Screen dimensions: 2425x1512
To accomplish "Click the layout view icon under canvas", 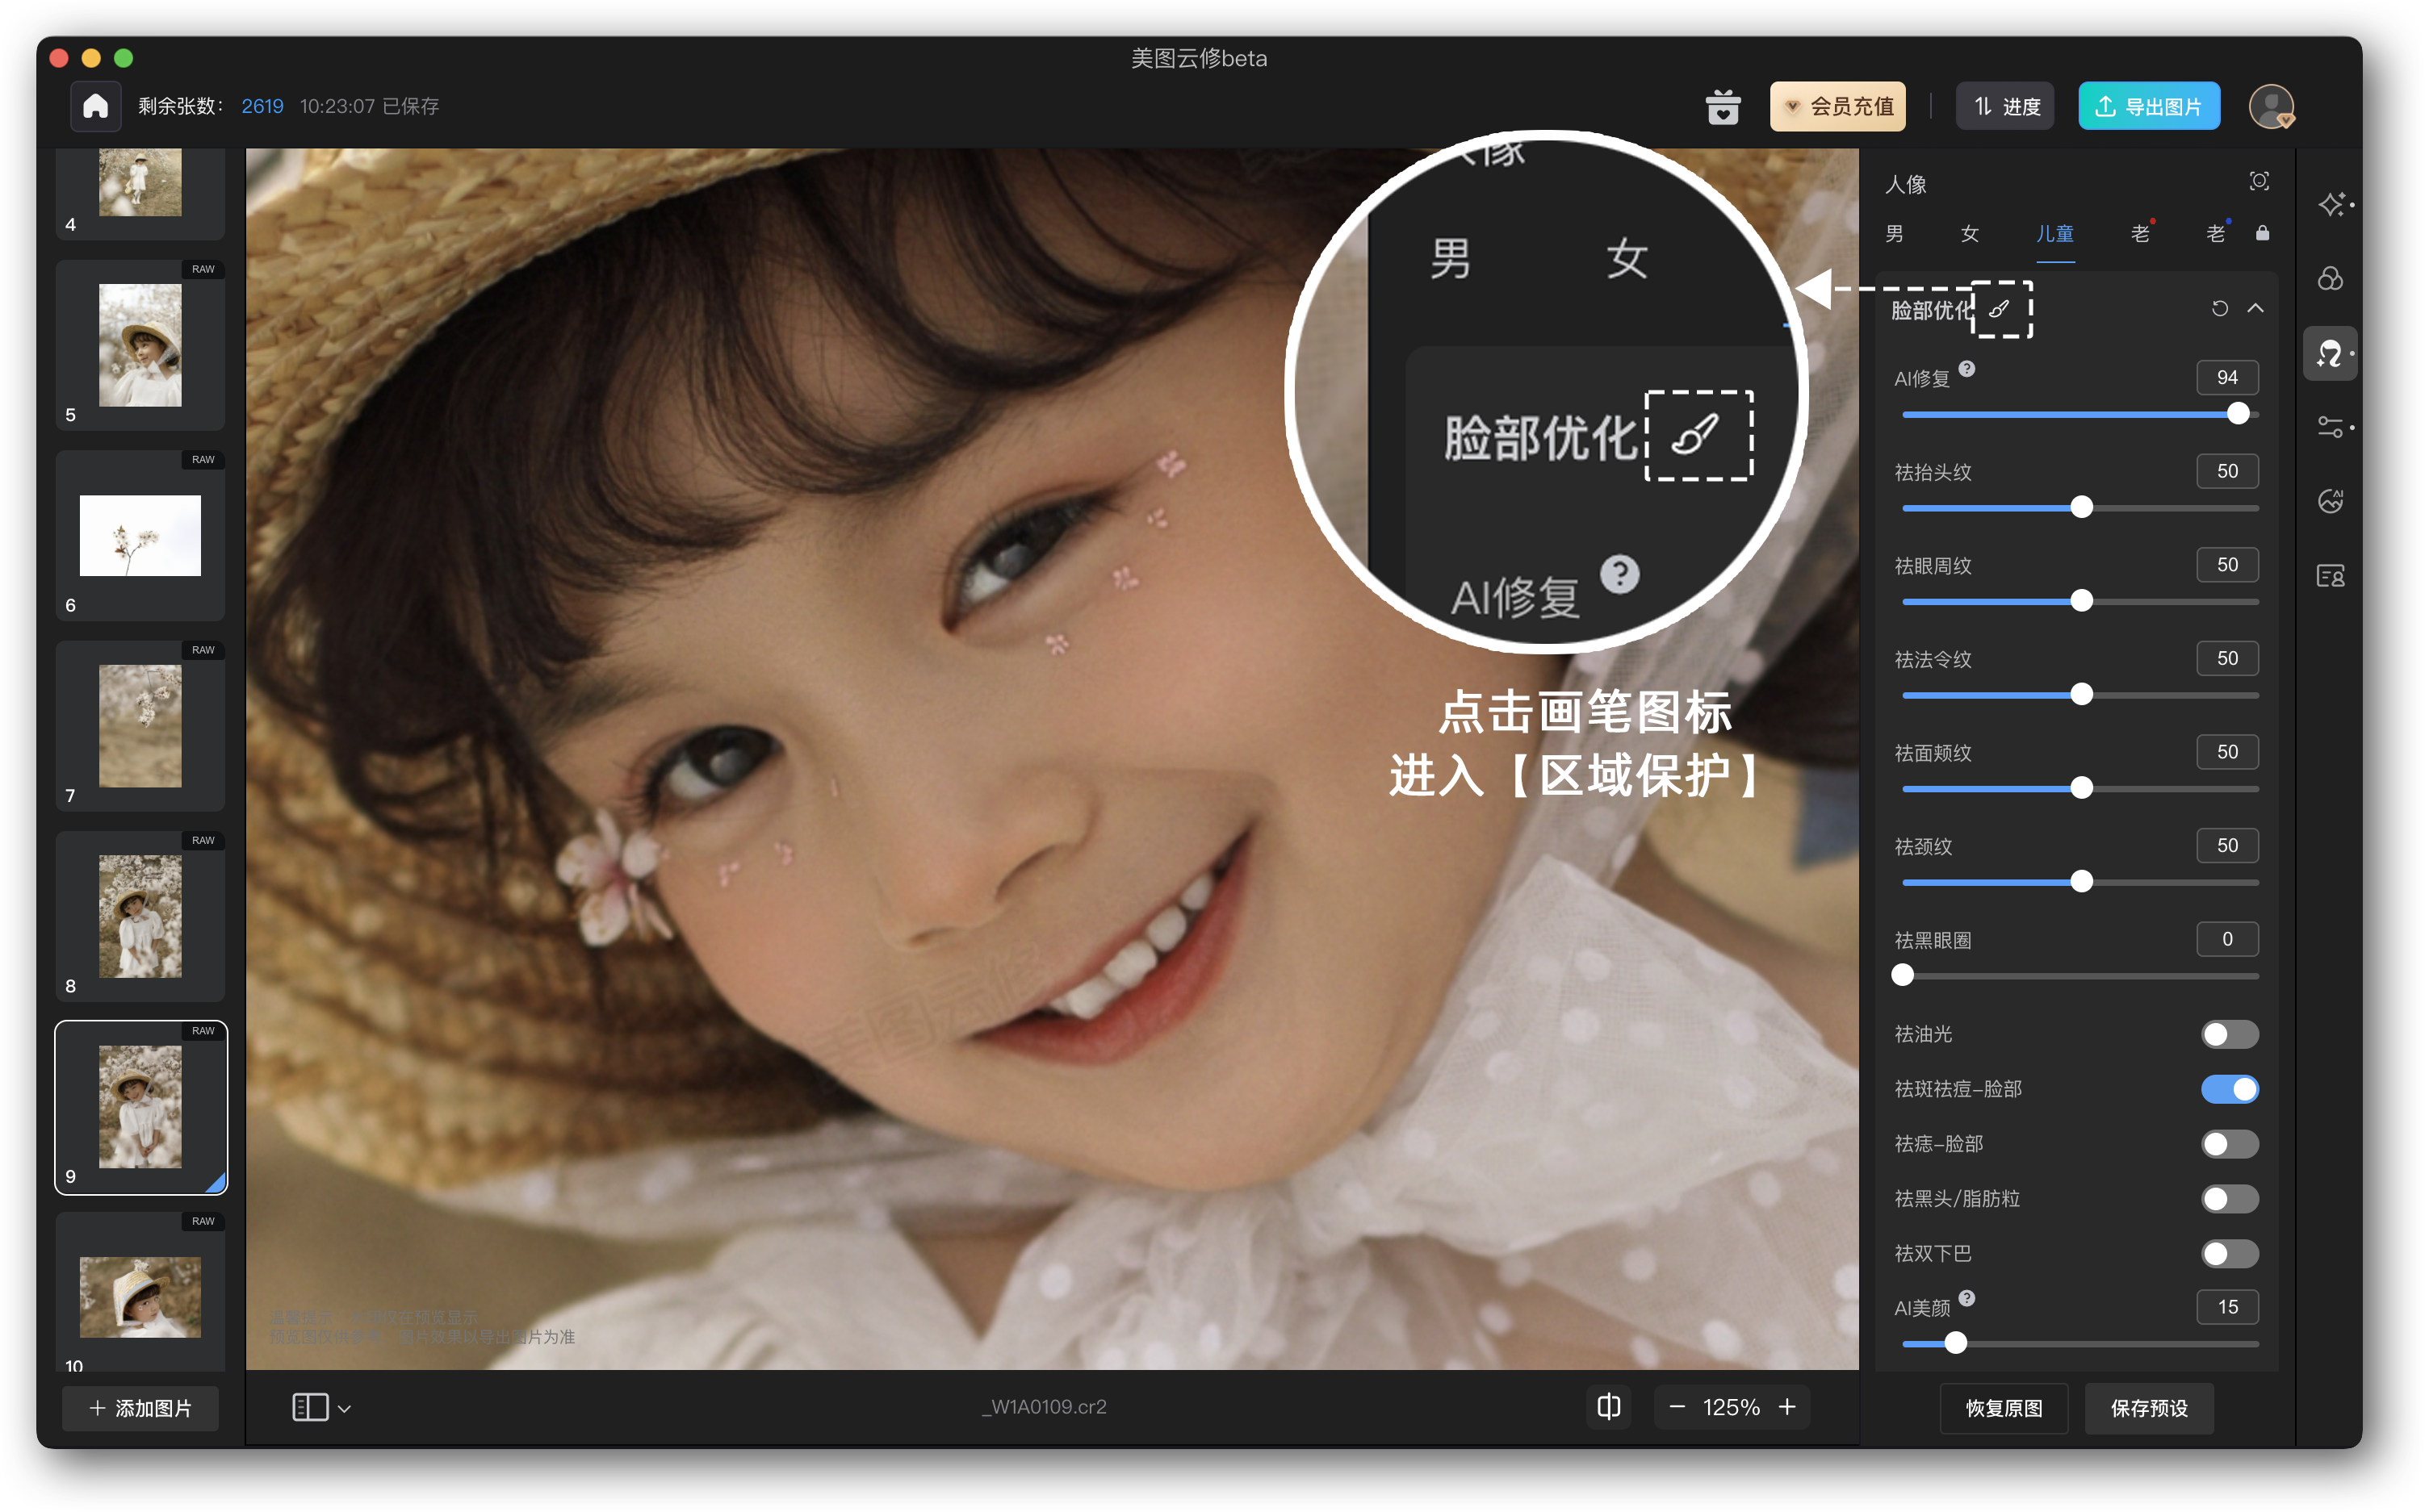I will click(x=310, y=1407).
